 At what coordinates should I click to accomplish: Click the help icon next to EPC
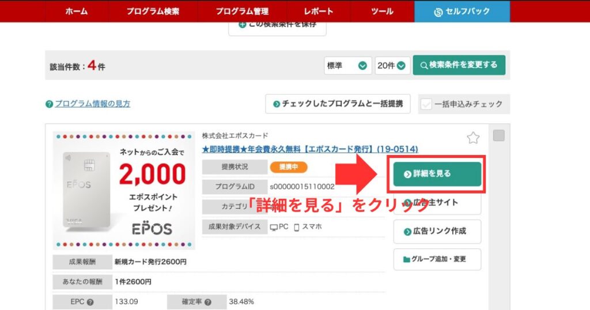(x=90, y=302)
